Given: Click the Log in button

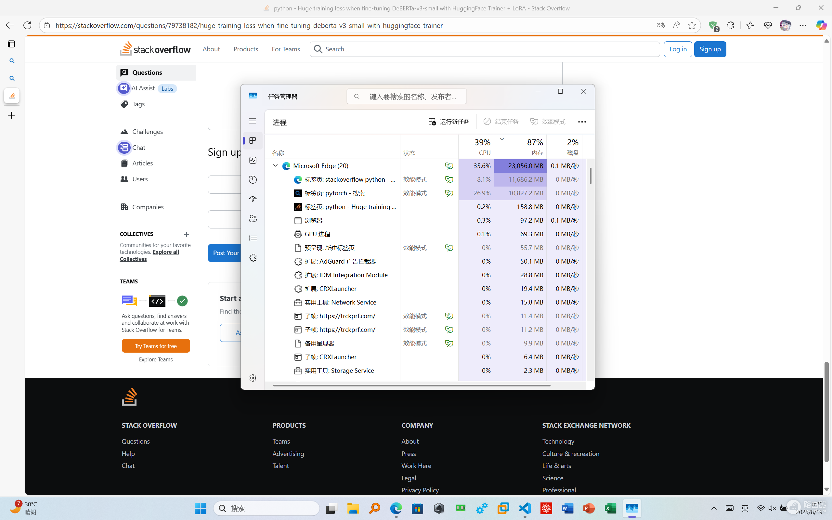Looking at the screenshot, I should (x=678, y=49).
